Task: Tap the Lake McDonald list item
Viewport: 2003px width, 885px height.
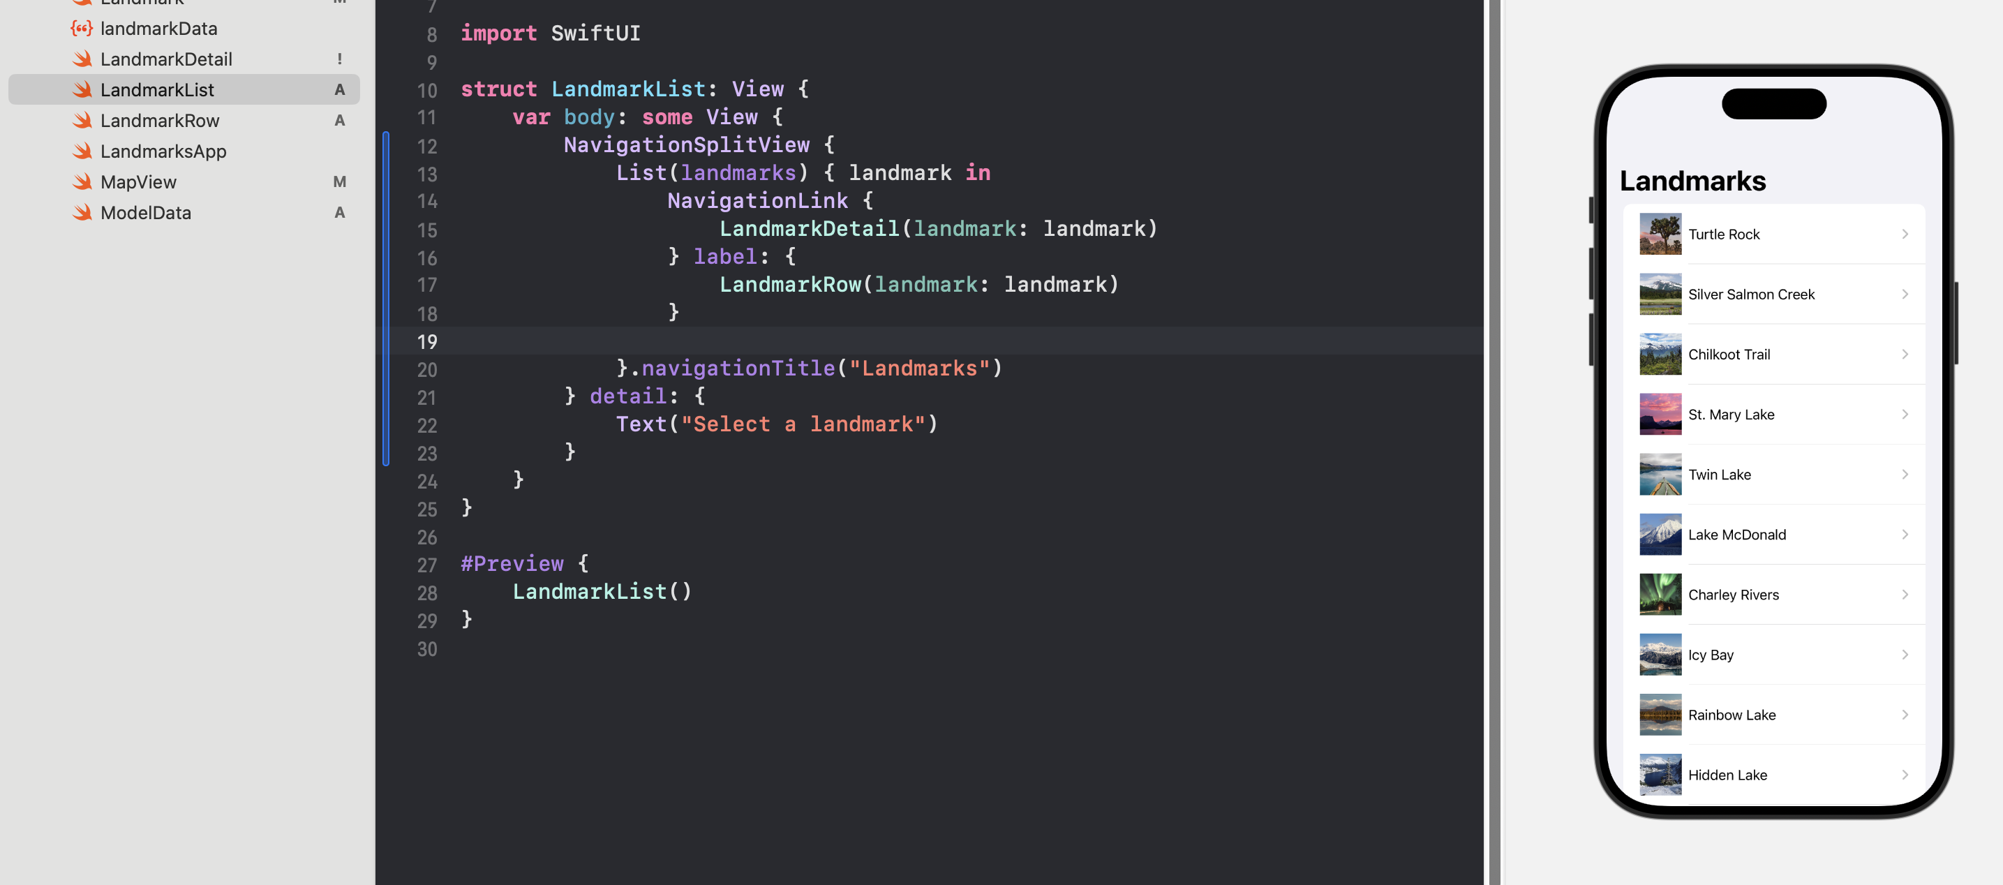Action: [x=1736, y=534]
